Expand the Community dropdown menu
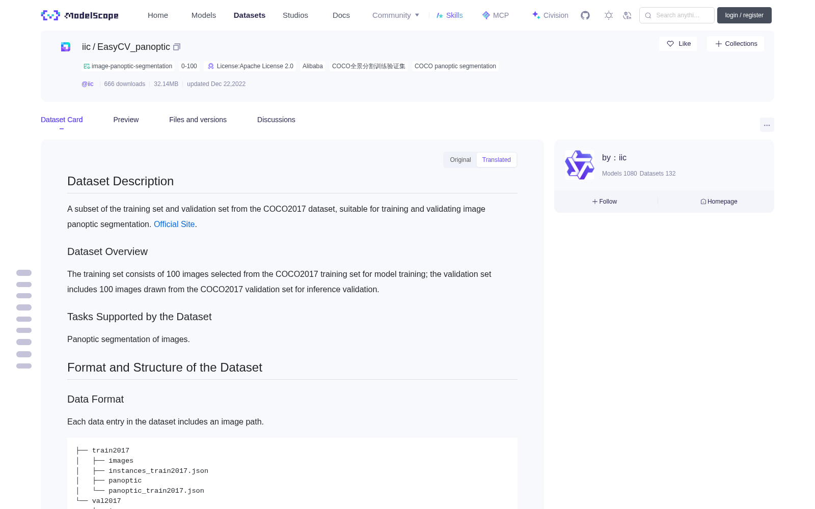This screenshot has height=509, width=815. pos(396,15)
